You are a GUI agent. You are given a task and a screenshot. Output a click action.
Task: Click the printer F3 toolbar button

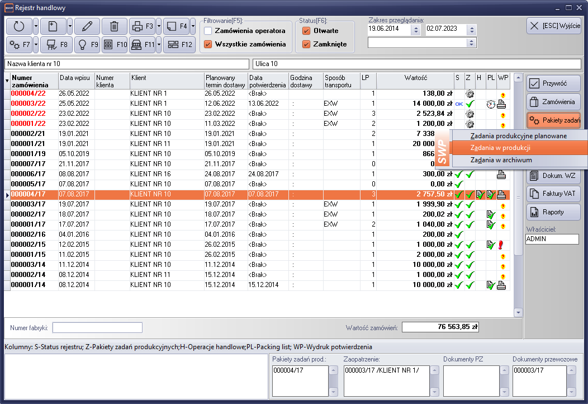(x=141, y=26)
